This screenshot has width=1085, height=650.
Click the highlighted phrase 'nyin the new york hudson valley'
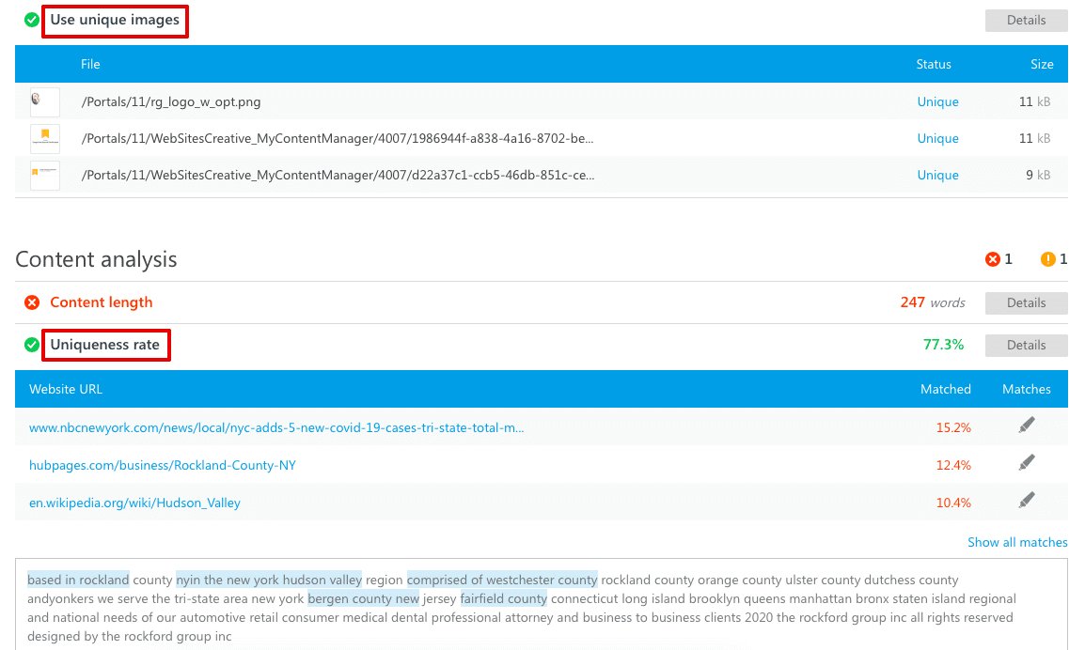tap(269, 580)
